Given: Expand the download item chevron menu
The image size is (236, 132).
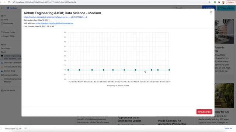Looking at the screenshot, I should 26,129.
